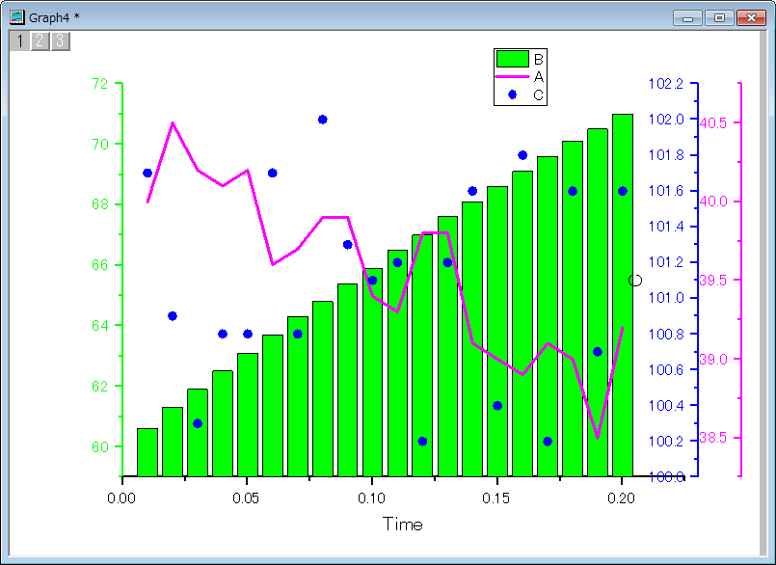Click x-axis tick label 0.00
The height and width of the screenshot is (565, 776).
click(121, 498)
